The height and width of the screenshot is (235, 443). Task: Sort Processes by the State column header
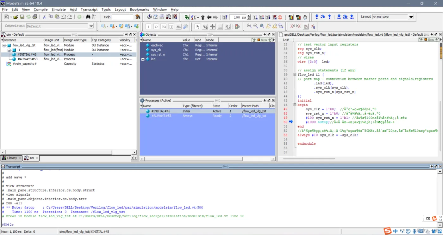(x=220, y=106)
